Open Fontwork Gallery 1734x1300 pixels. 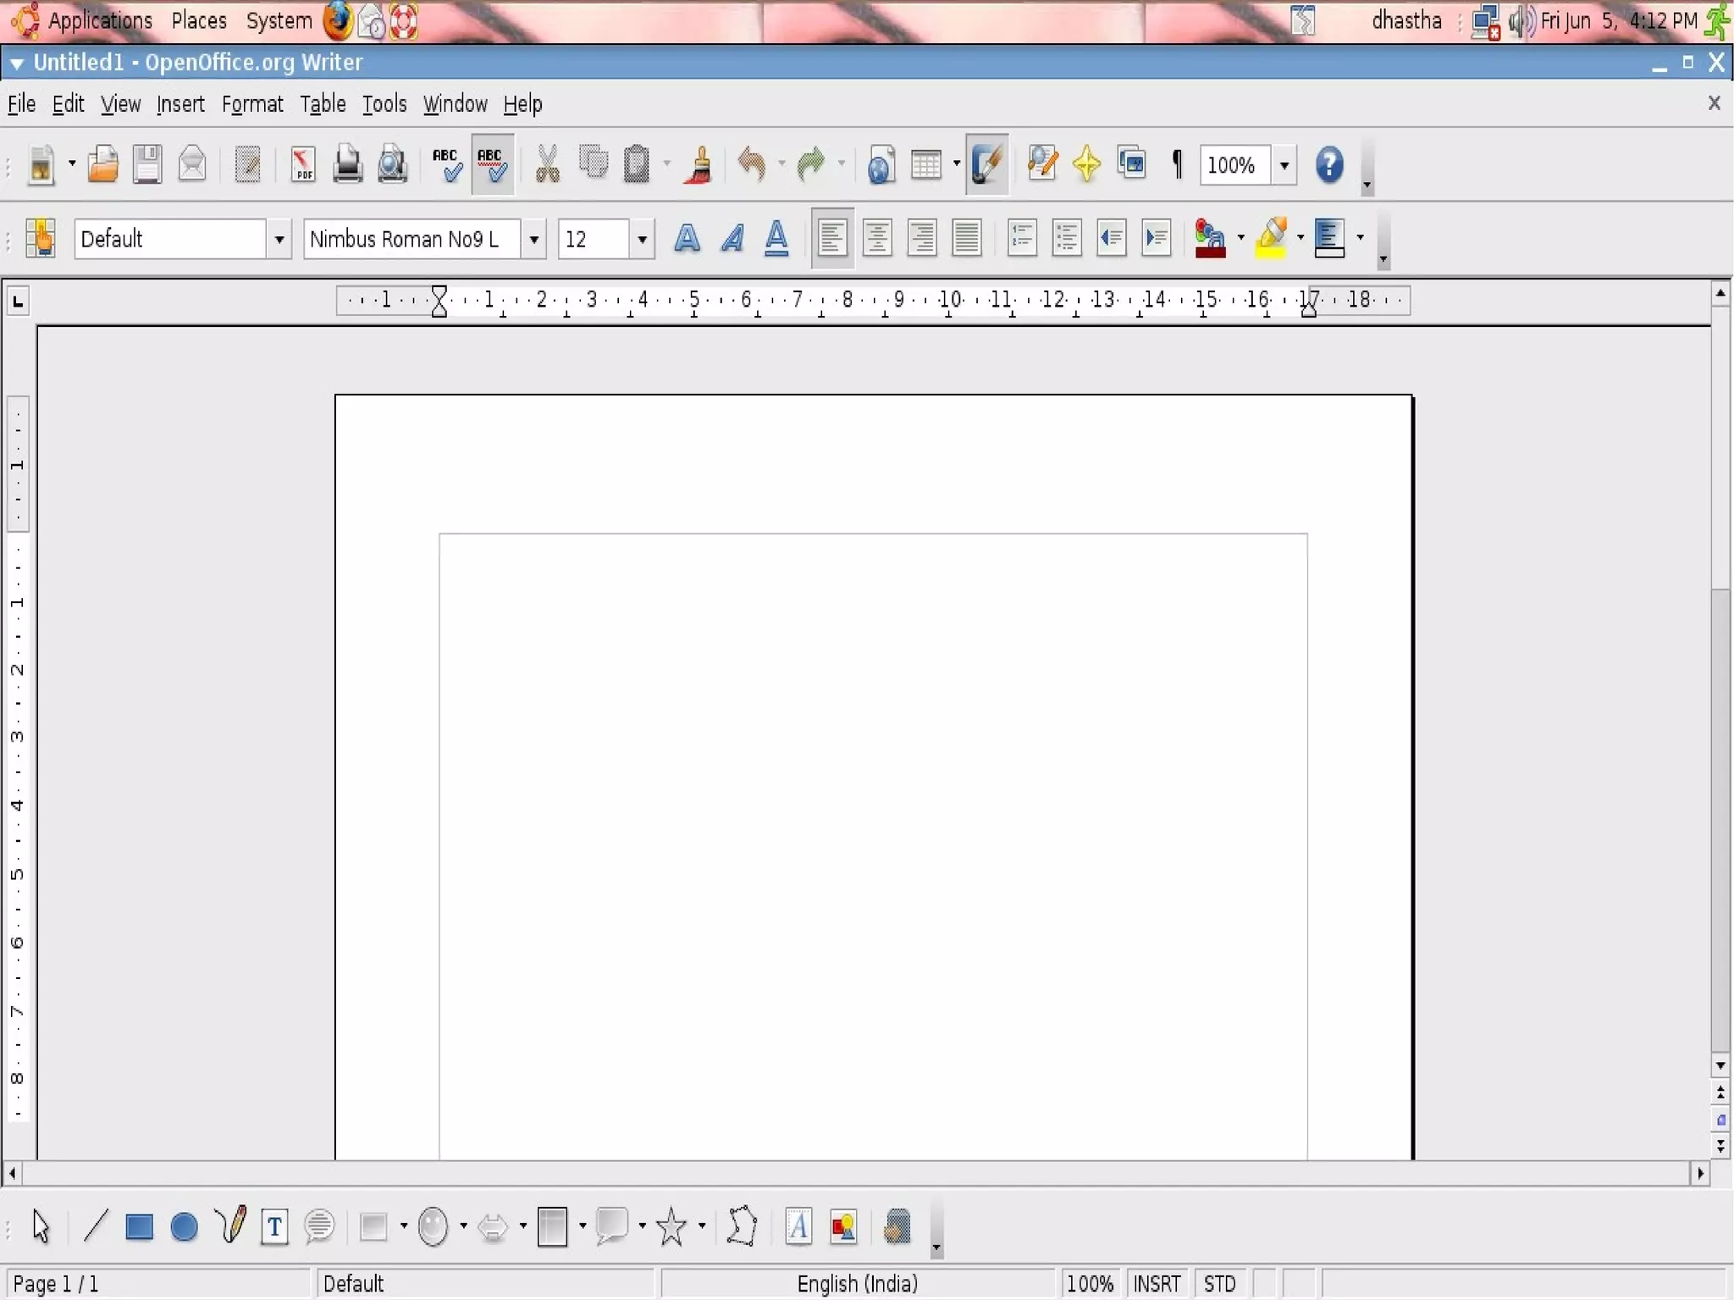[798, 1225]
